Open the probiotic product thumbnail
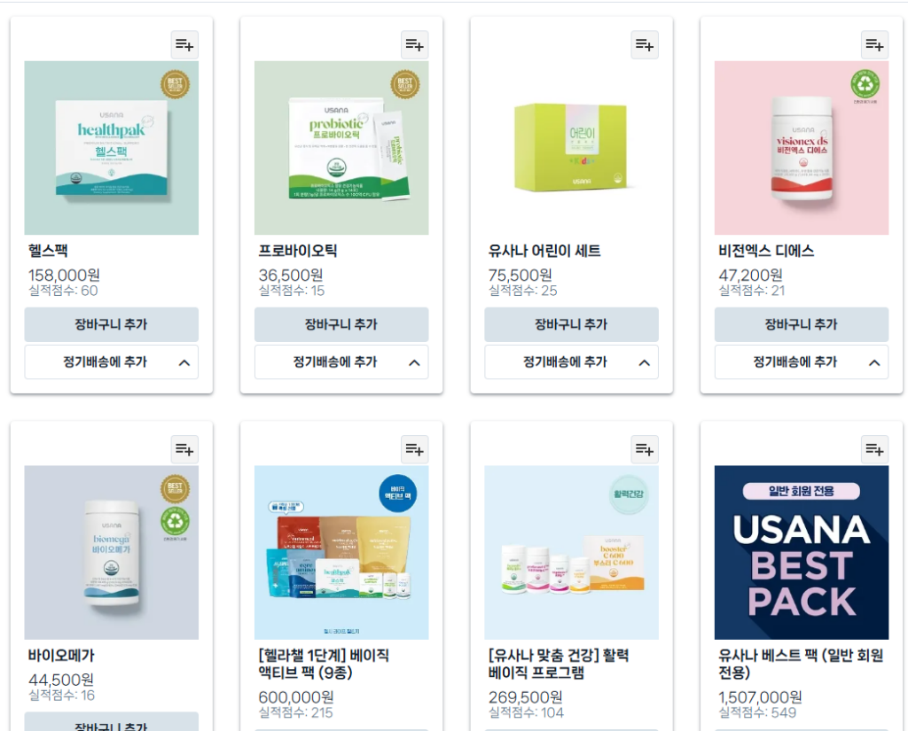The image size is (908, 731). click(x=341, y=148)
